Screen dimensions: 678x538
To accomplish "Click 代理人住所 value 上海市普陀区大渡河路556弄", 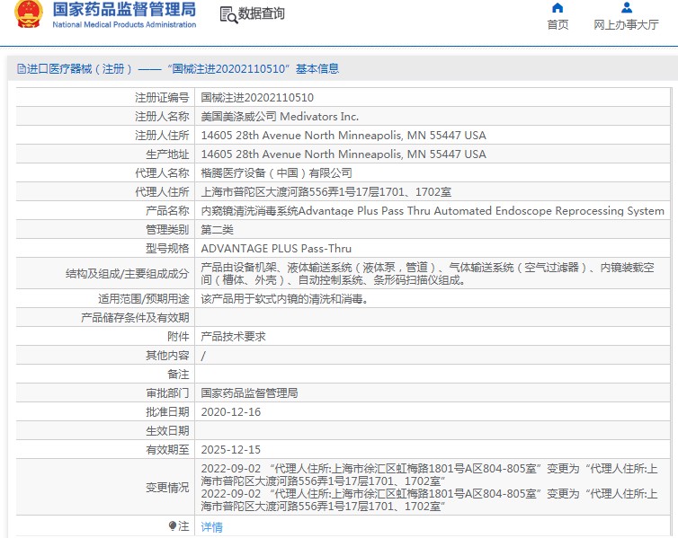I will 326,192.
